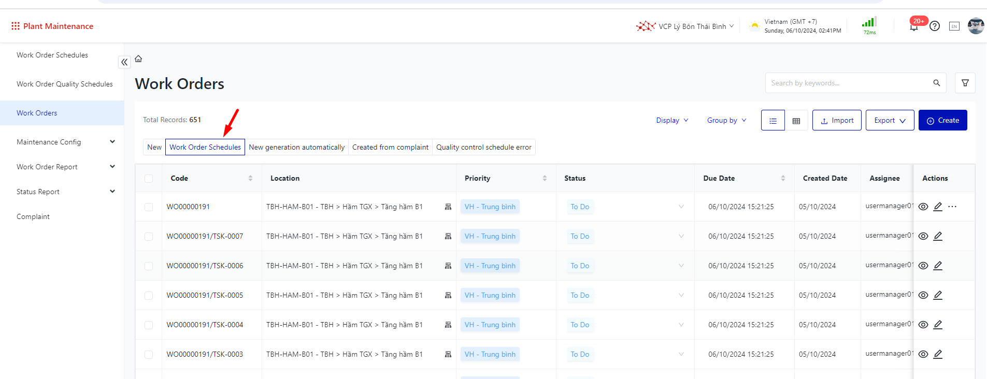Tick checkbox for WO00000191/TSK-0006 row
Screen dimensions: 987x379
pyautogui.click(x=149, y=266)
